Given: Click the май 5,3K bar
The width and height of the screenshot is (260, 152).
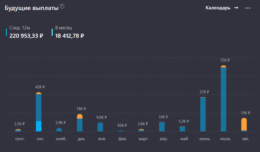Looking at the screenshot, I should tap(182, 129).
